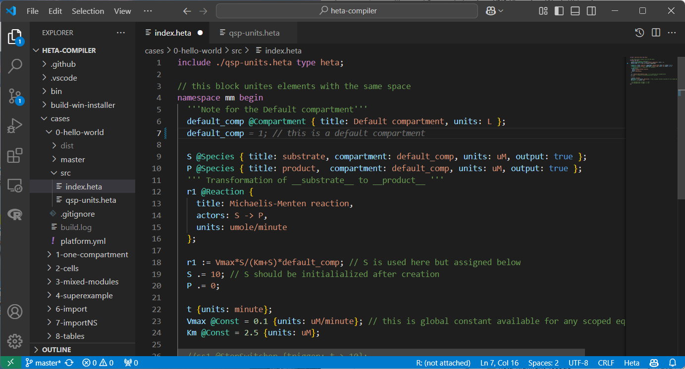
Task: Click the master* branch button
Action: click(x=43, y=363)
